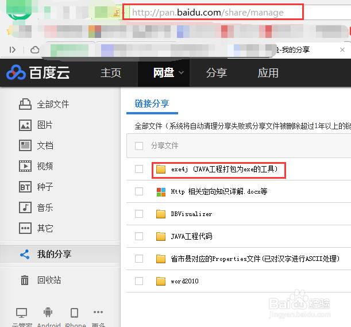Click the multi-file icon beside Http docx
This screenshot has width=351, height=327.
click(161, 192)
